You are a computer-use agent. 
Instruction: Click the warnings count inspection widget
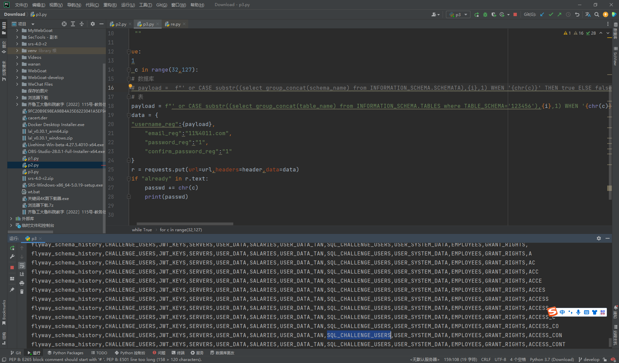pyautogui.click(x=580, y=33)
